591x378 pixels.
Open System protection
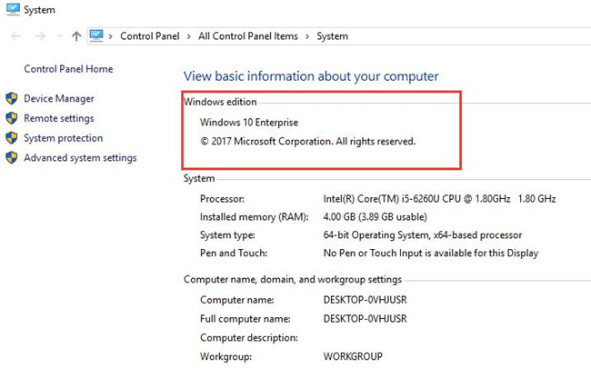(64, 138)
